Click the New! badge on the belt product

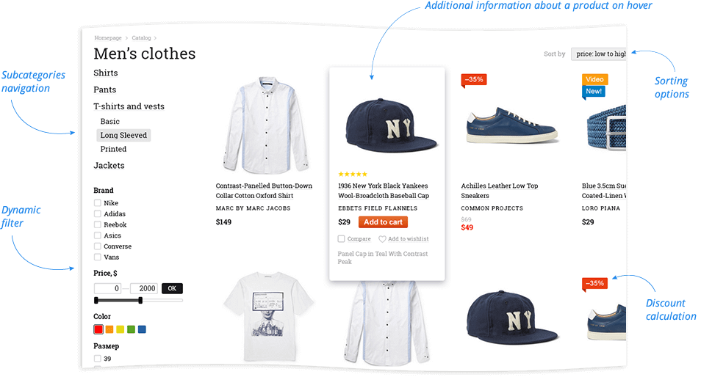(x=594, y=92)
